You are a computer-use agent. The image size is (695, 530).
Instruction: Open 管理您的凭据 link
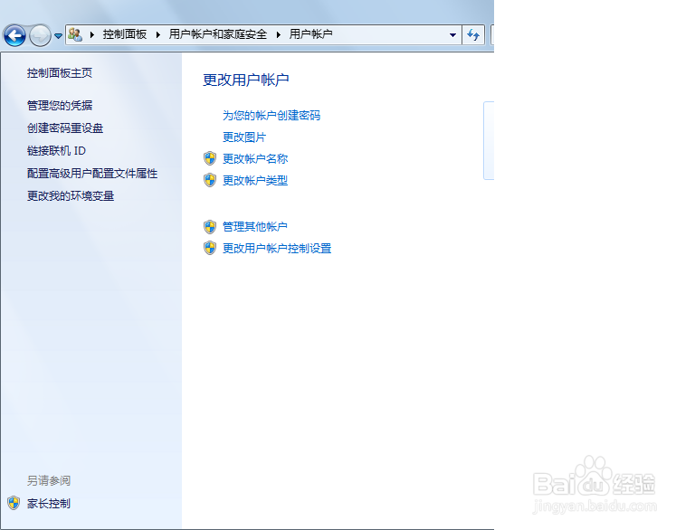[x=60, y=106]
